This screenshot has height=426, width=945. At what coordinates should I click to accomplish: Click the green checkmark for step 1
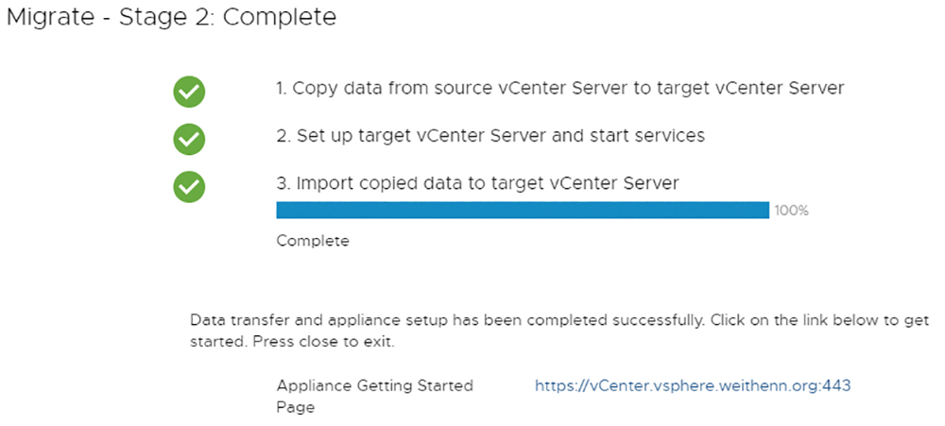[x=189, y=93]
